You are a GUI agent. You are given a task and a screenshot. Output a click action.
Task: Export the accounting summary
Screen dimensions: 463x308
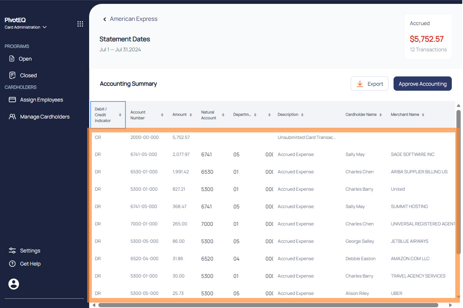click(369, 84)
